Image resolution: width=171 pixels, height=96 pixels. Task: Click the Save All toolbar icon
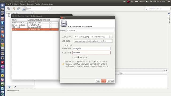[8, 9]
